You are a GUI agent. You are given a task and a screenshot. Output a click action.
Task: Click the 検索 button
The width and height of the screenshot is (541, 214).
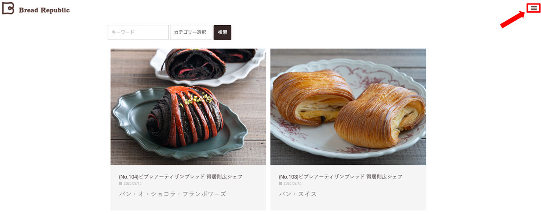click(222, 32)
